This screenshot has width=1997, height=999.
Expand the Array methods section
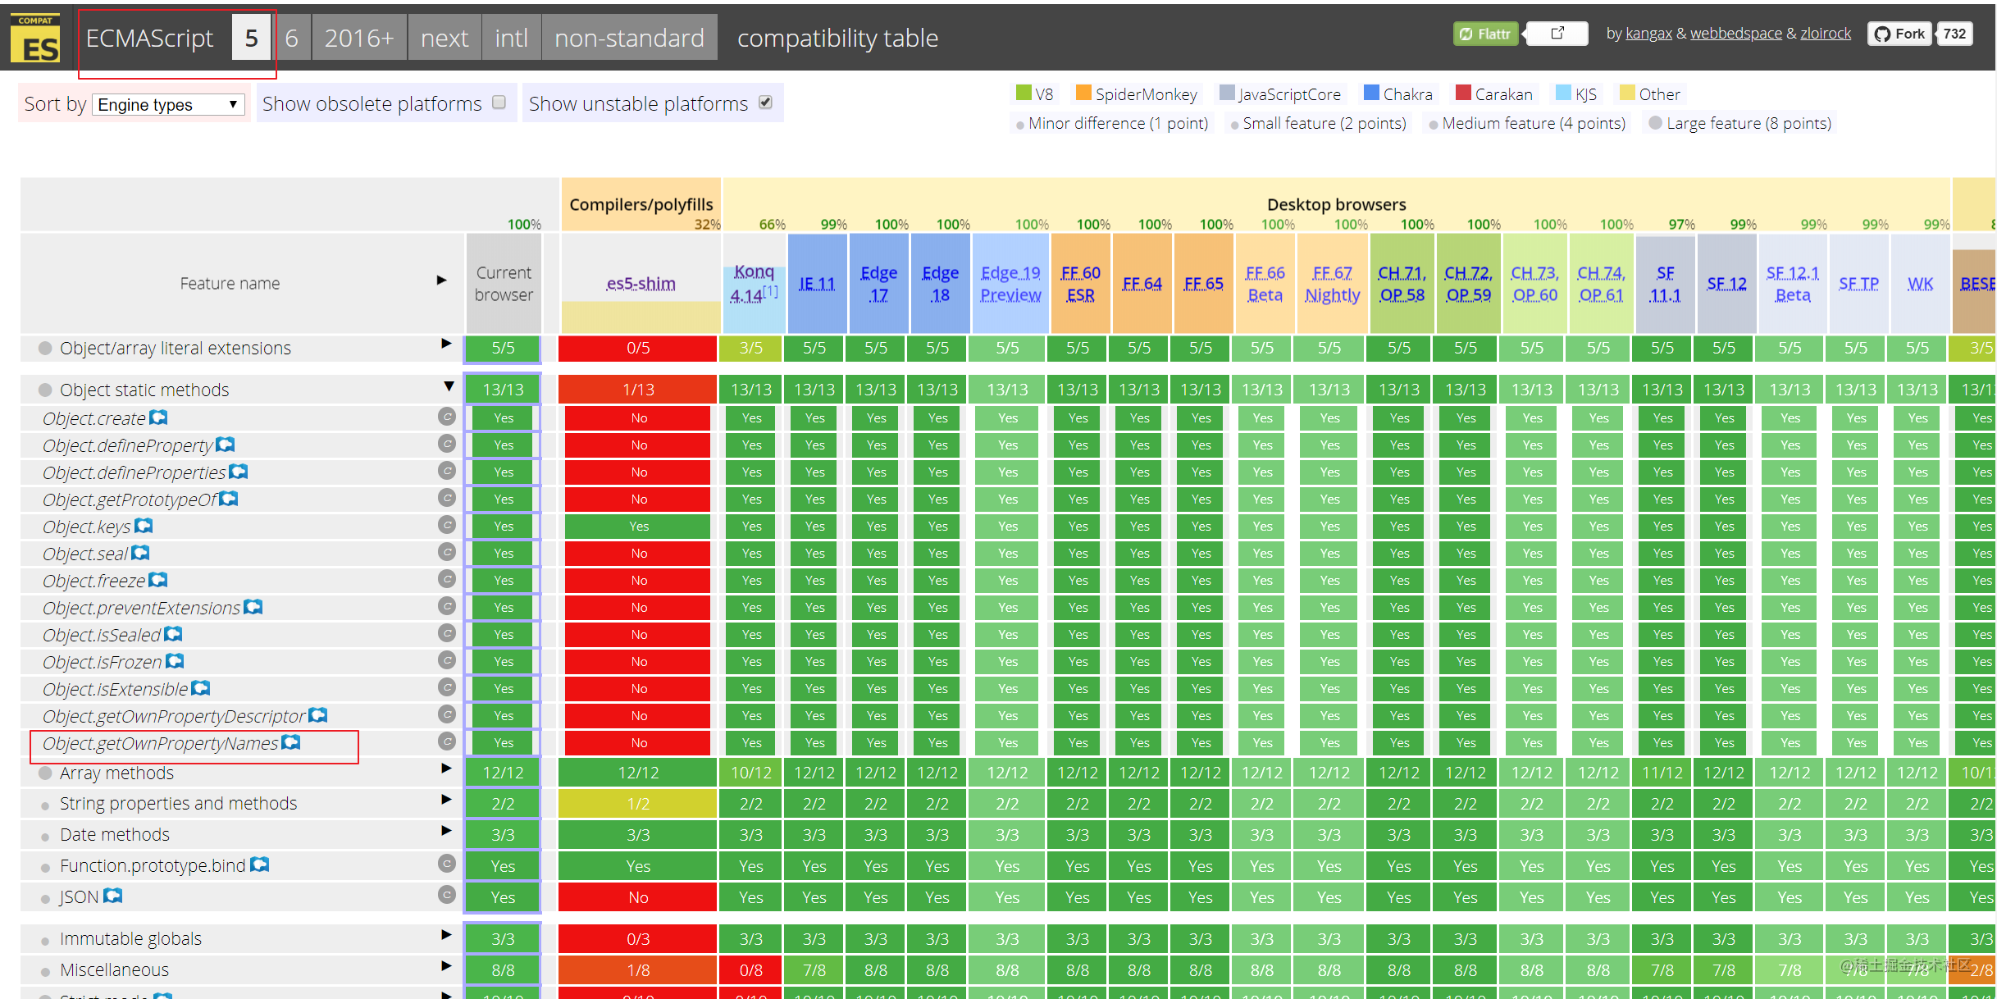click(x=446, y=769)
